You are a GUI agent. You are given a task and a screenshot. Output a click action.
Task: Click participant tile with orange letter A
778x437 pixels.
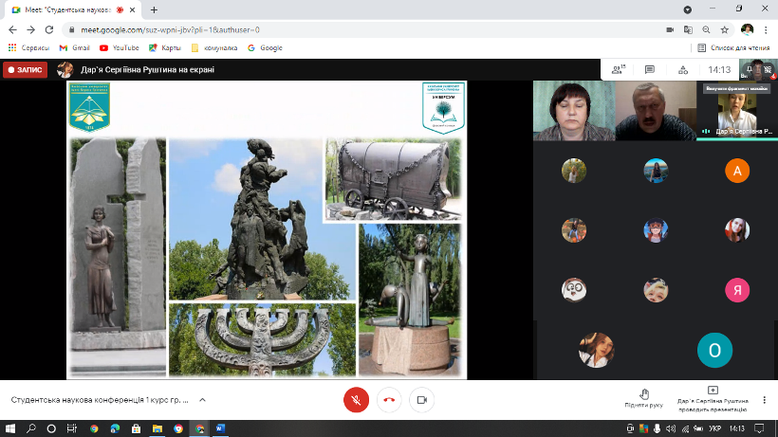(737, 171)
